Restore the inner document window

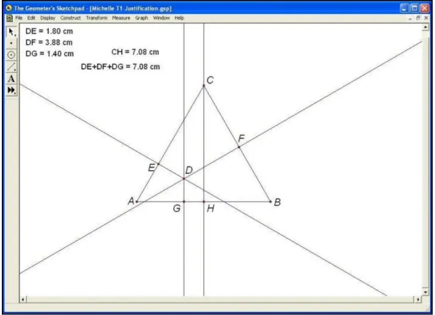coord(418,18)
